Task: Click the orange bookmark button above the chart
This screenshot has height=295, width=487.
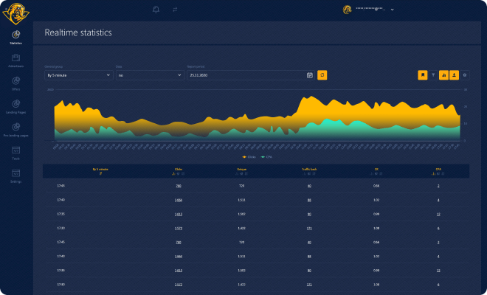Action: coord(423,74)
